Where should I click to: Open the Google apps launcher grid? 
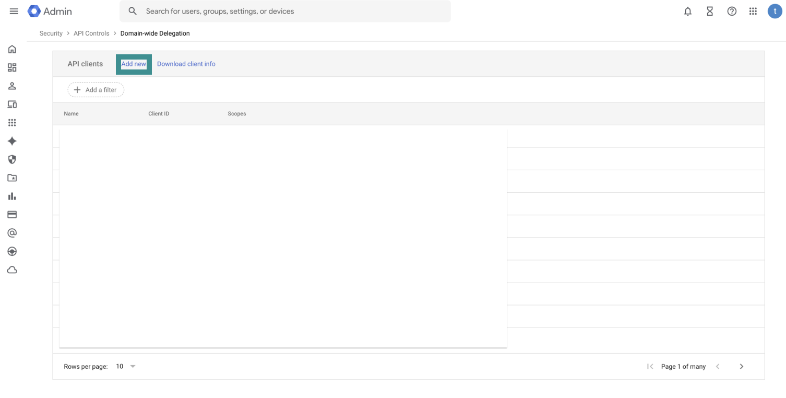[x=753, y=11]
